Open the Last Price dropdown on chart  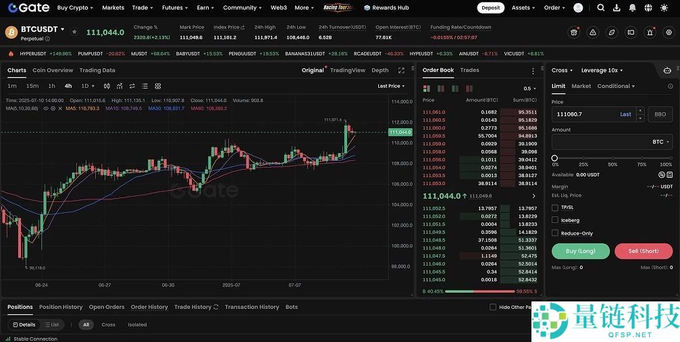tap(391, 86)
